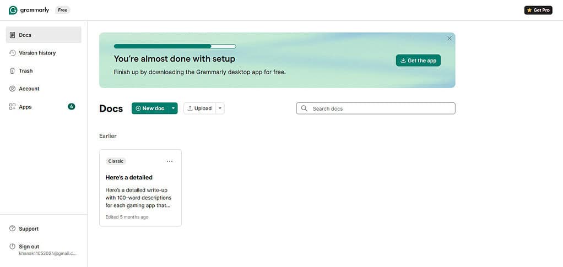Create a New doc
The width and height of the screenshot is (563, 267).
click(x=150, y=108)
